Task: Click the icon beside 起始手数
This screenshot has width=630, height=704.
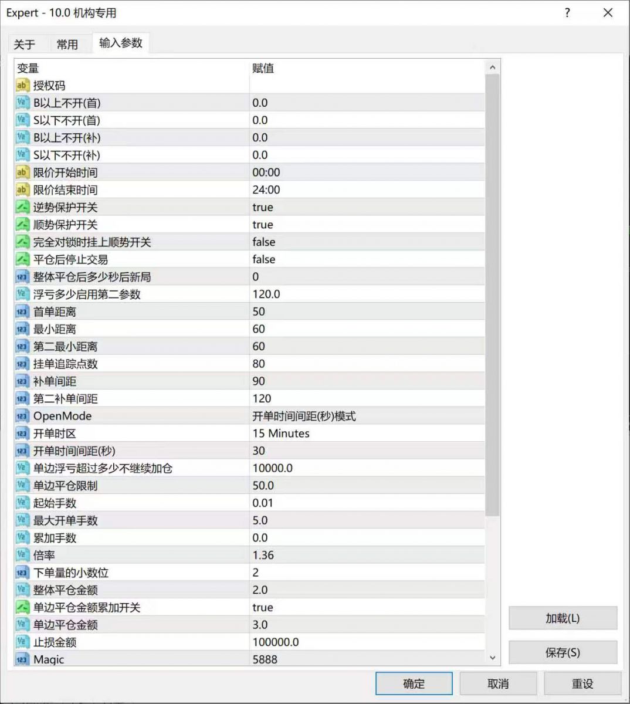Action: (x=22, y=503)
